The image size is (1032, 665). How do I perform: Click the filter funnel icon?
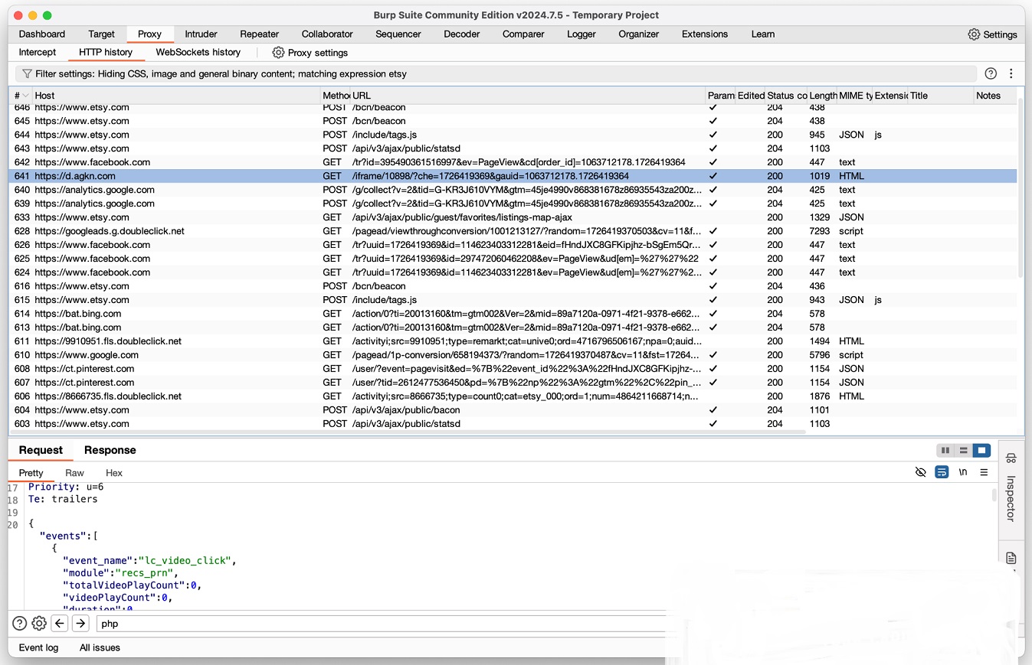point(27,74)
